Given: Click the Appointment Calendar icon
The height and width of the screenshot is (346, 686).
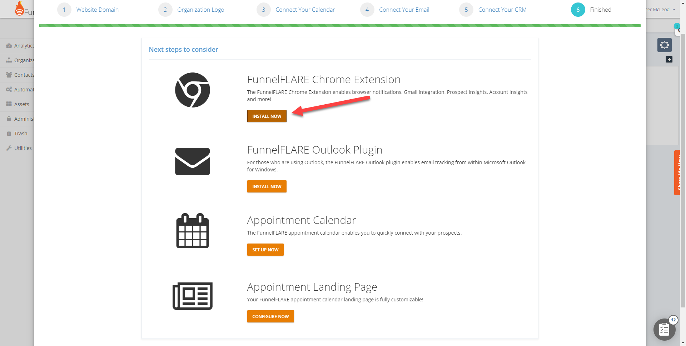Looking at the screenshot, I should 193,231.
